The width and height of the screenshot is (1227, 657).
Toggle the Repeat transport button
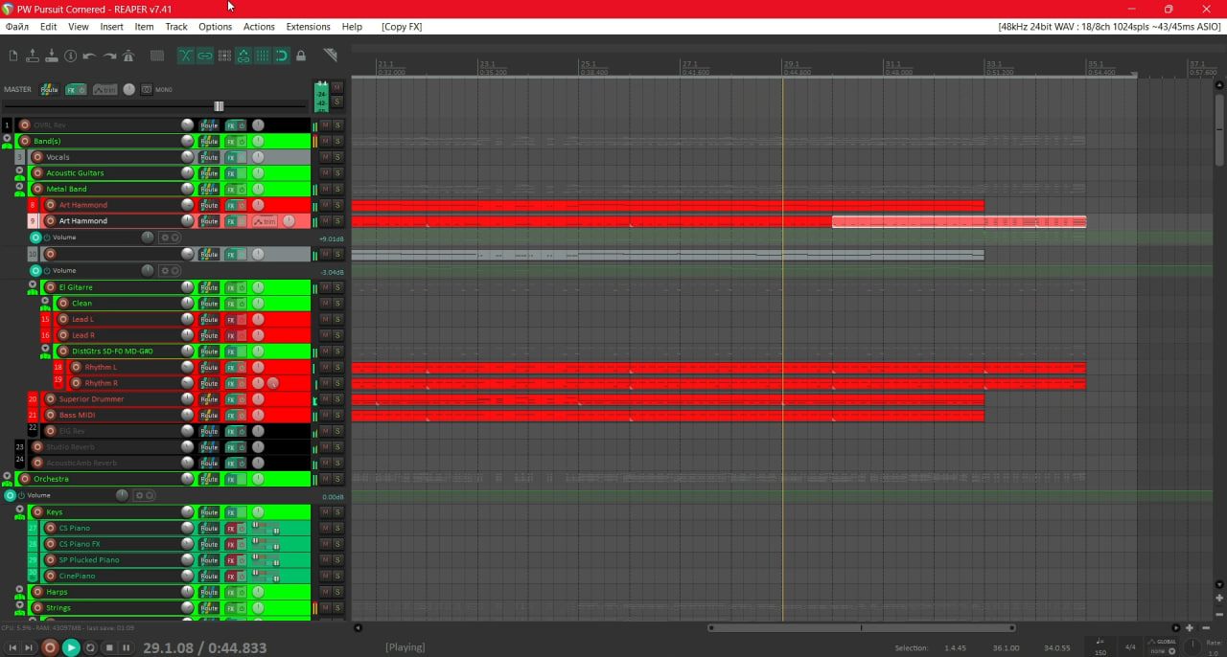(x=90, y=647)
